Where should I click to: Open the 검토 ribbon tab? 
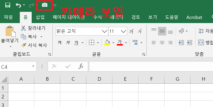point(136,17)
